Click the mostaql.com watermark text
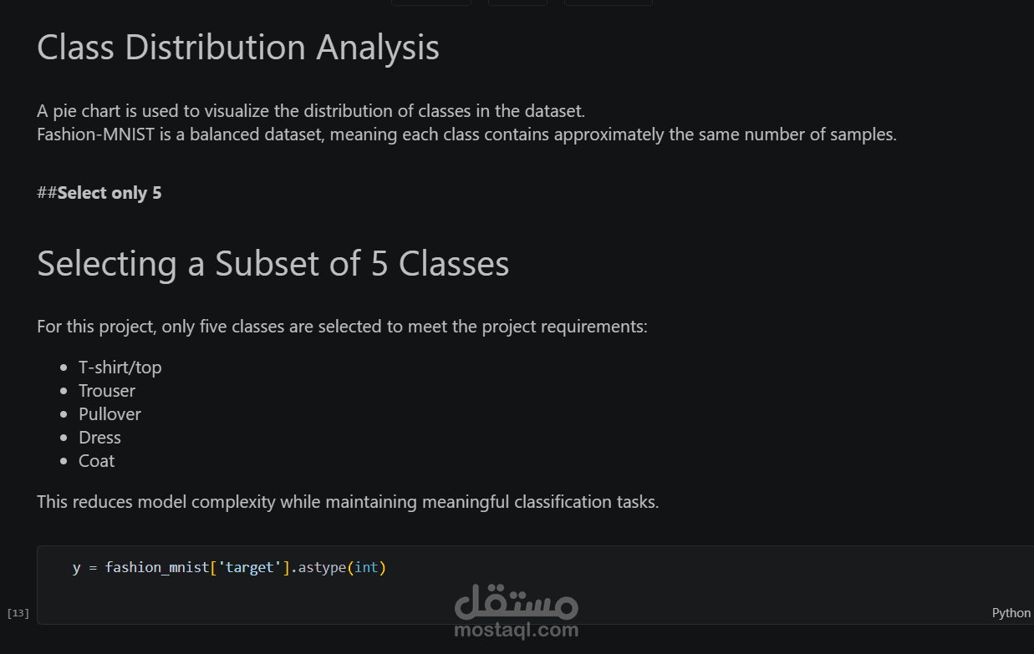1034x654 pixels. click(x=516, y=630)
